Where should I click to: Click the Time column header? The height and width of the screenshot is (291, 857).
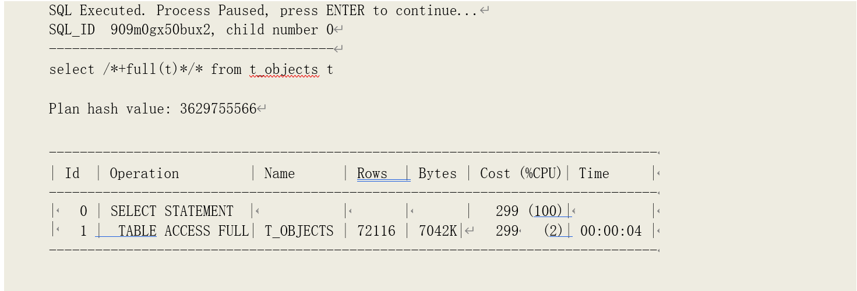pos(594,173)
